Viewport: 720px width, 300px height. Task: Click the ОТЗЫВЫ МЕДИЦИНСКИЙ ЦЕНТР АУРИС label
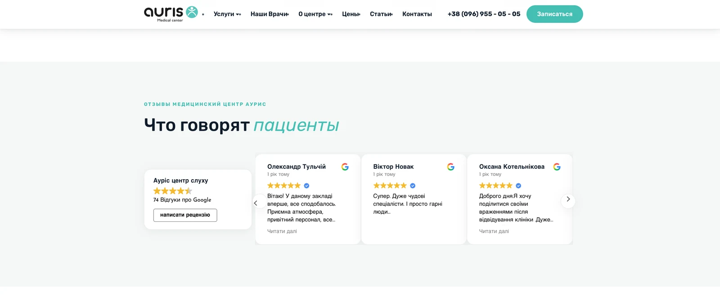[x=205, y=104]
